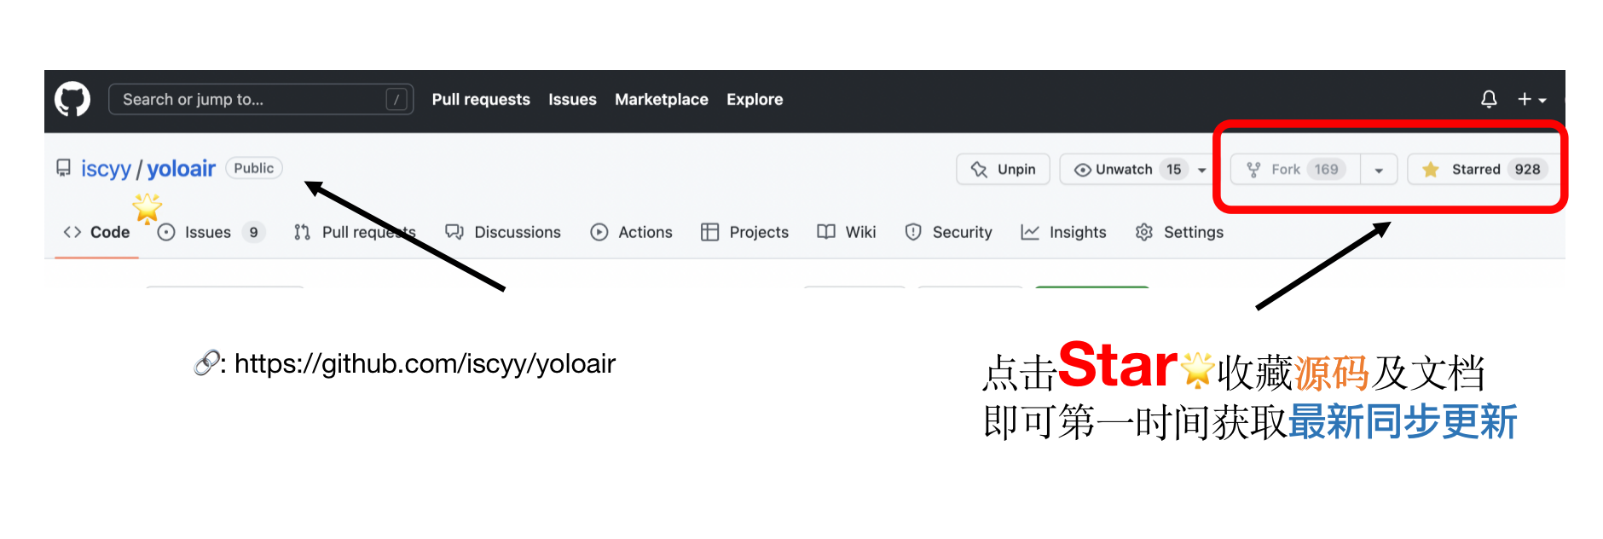Viewport: 1603px width, 539px height.
Task: Click the watchers count 15
Action: click(1174, 169)
